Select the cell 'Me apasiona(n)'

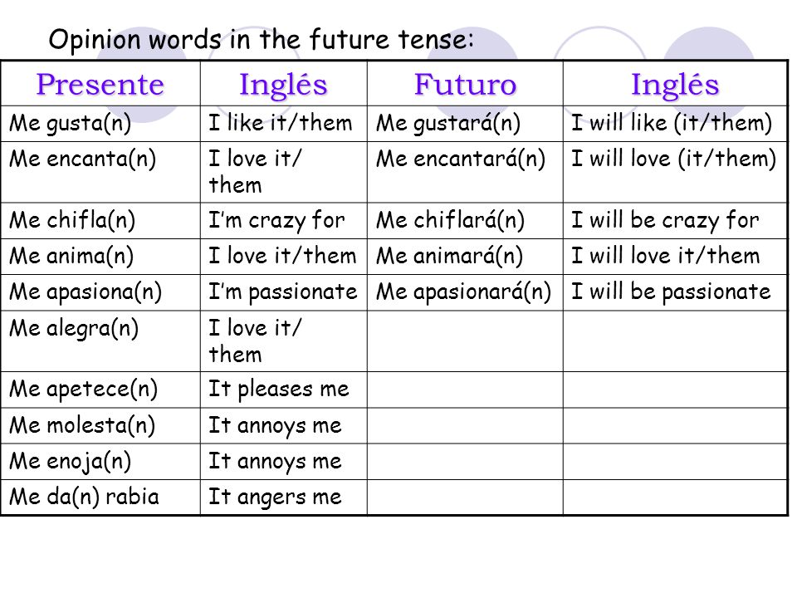coord(100,293)
